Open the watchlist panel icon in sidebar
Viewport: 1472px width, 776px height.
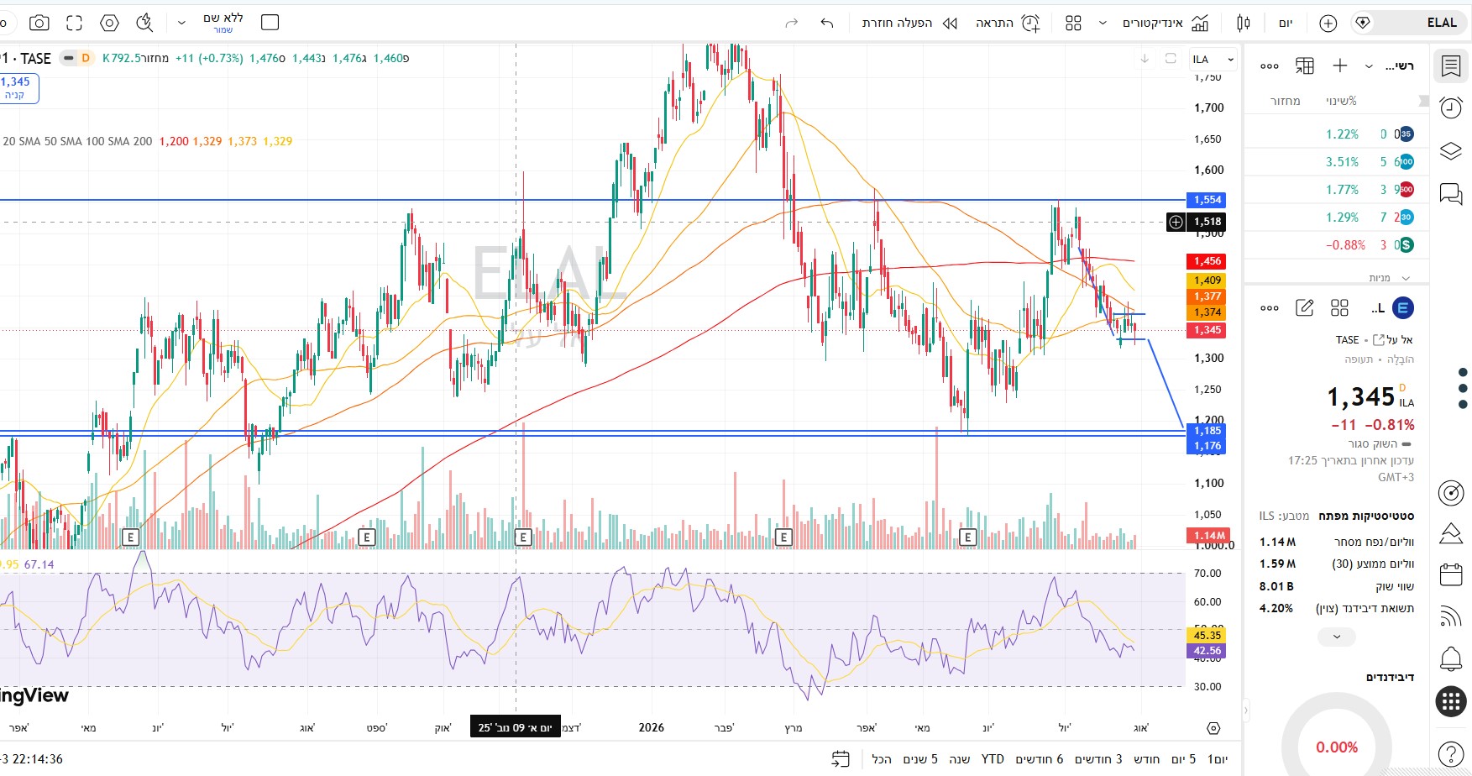click(x=1450, y=66)
